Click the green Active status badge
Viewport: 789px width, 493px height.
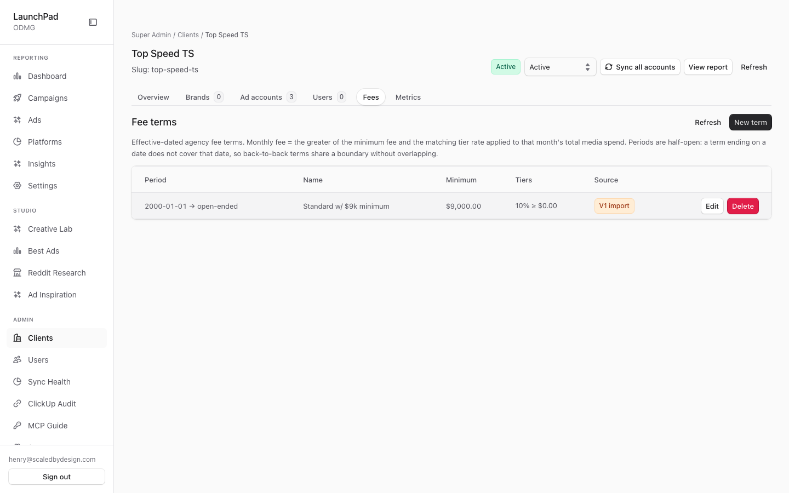[506, 67]
